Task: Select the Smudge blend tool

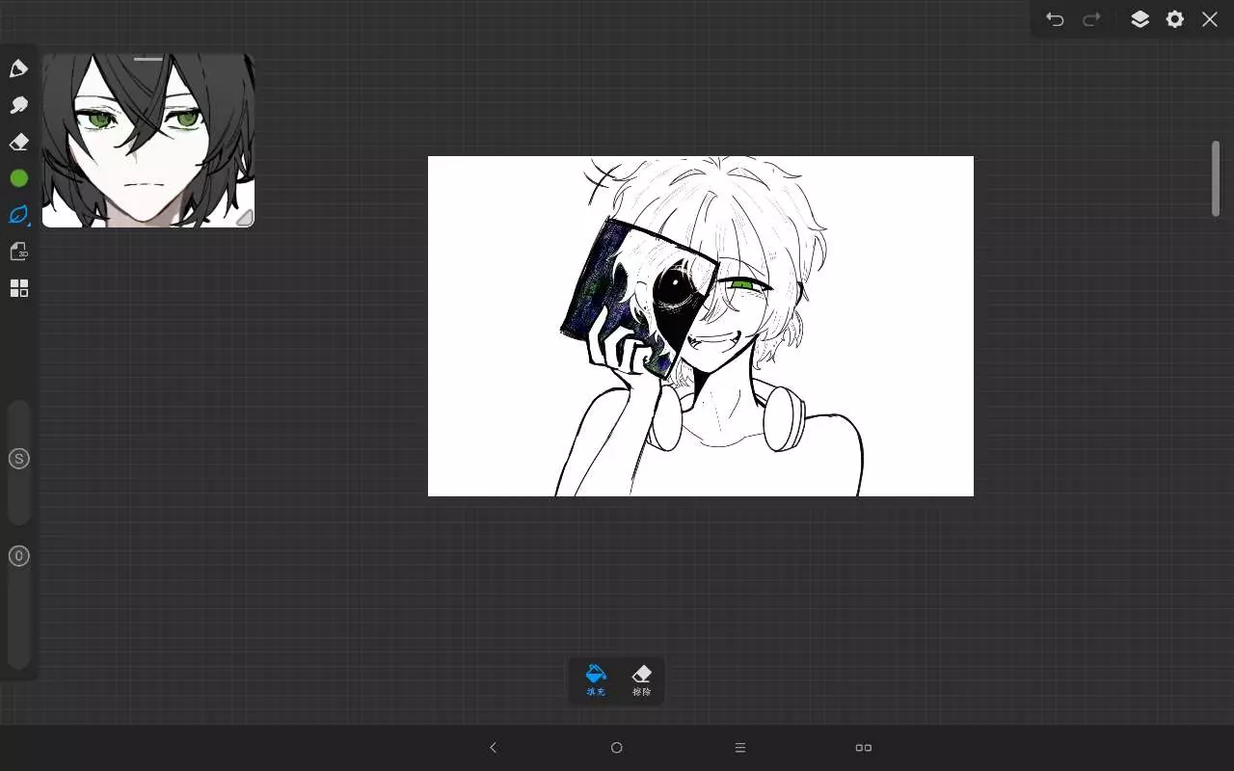Action: (18, 105)
